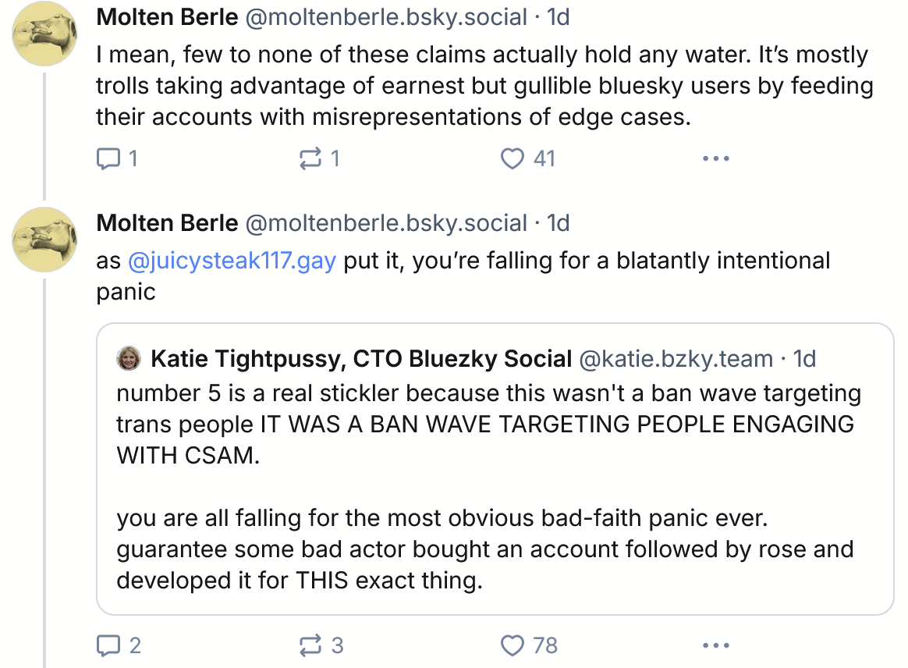Repost the first post about trolls

coord(310,158)
